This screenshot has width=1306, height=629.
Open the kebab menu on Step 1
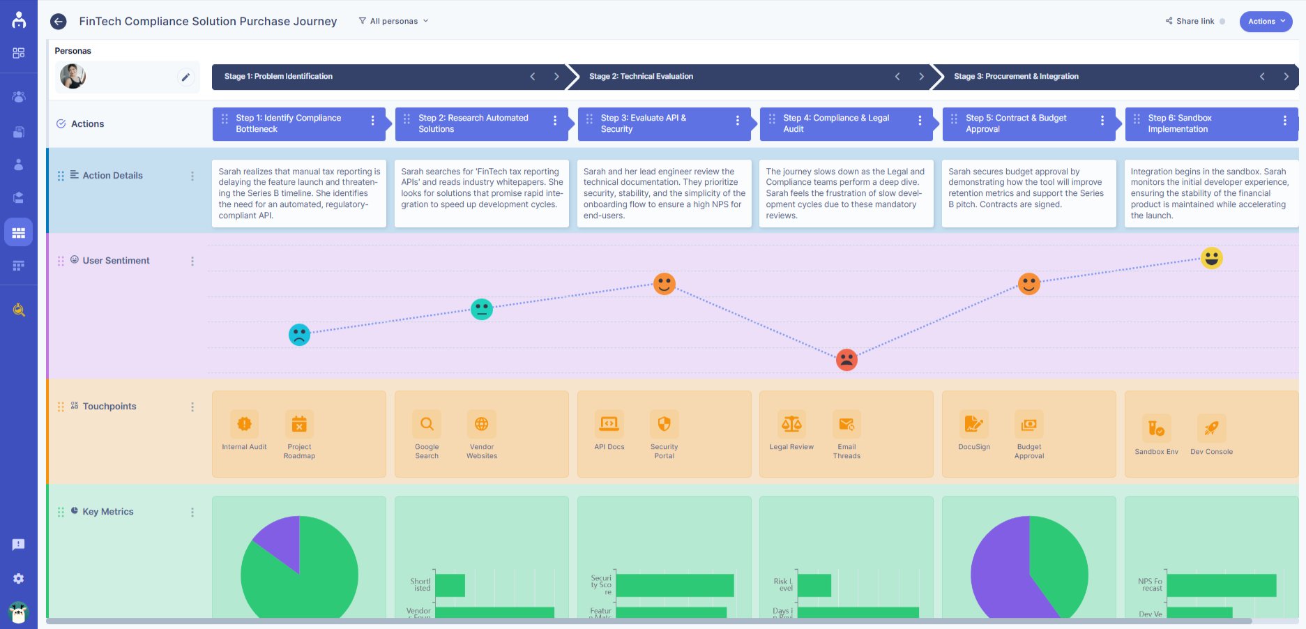tap(372, 119)
